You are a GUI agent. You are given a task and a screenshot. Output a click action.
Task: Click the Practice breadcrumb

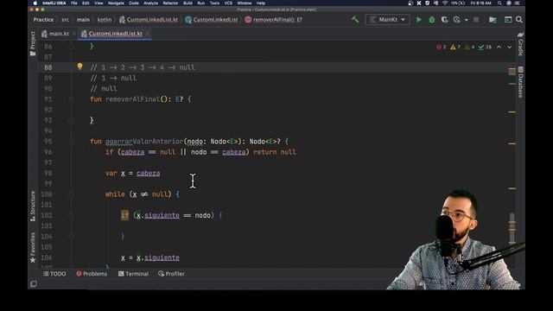(x=43, y=20)
